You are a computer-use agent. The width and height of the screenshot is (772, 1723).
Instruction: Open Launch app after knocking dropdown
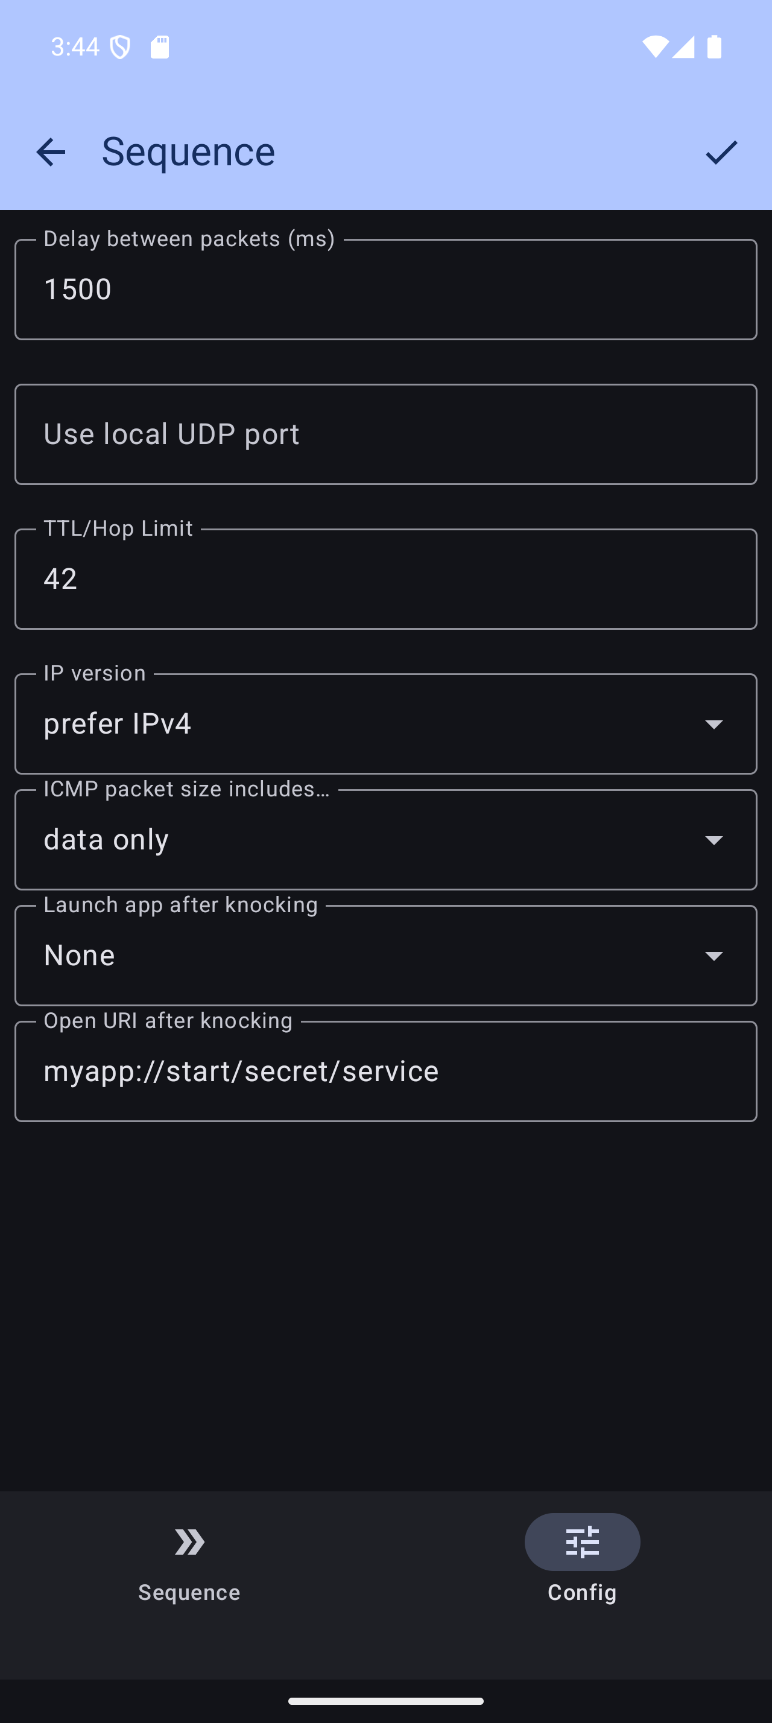(x=385, y=955)
